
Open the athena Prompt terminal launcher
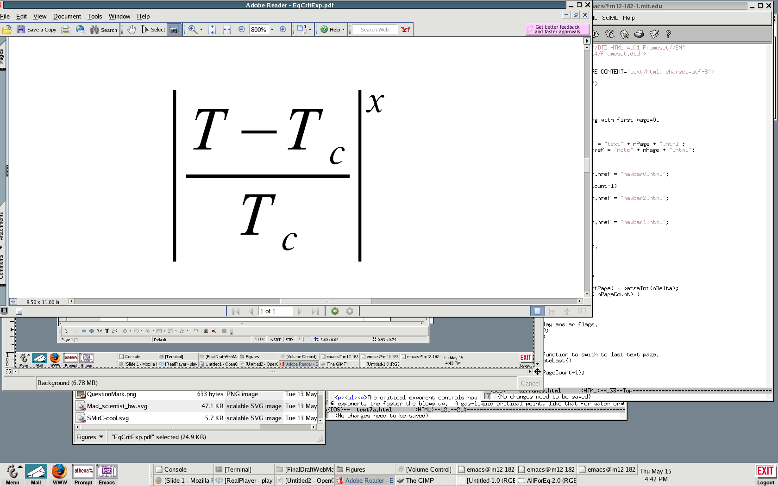[x=83, y=474]
